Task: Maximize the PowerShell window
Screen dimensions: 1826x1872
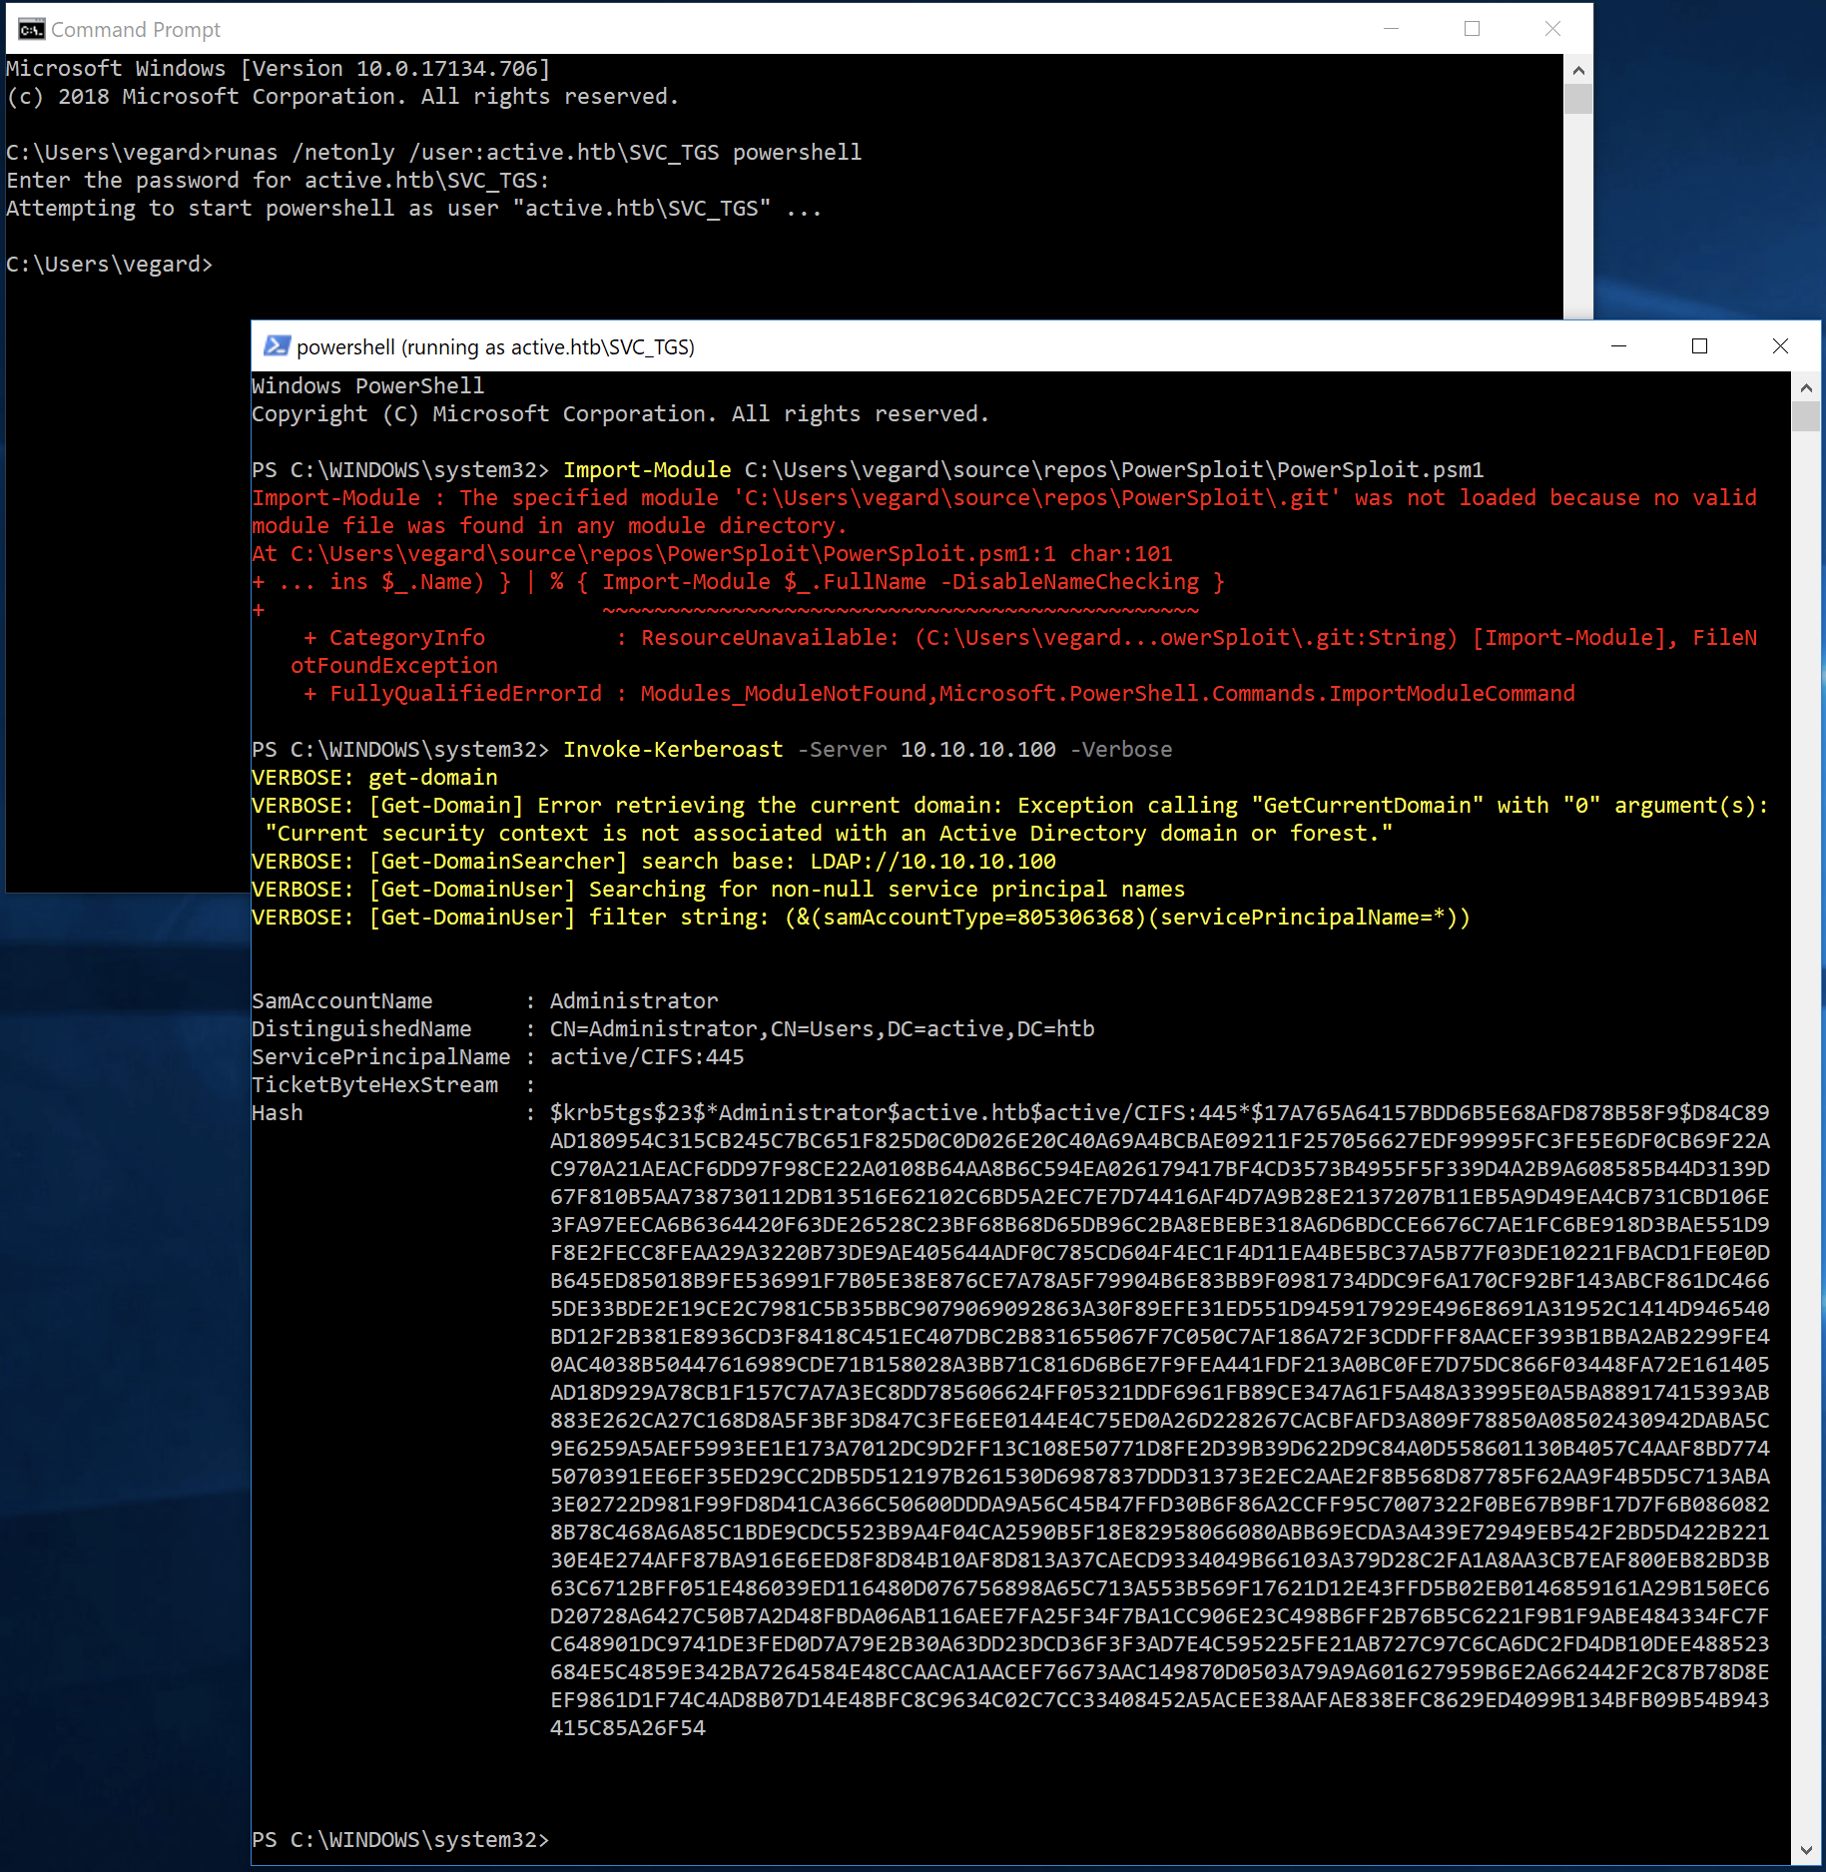Action: pos(1699,346)
